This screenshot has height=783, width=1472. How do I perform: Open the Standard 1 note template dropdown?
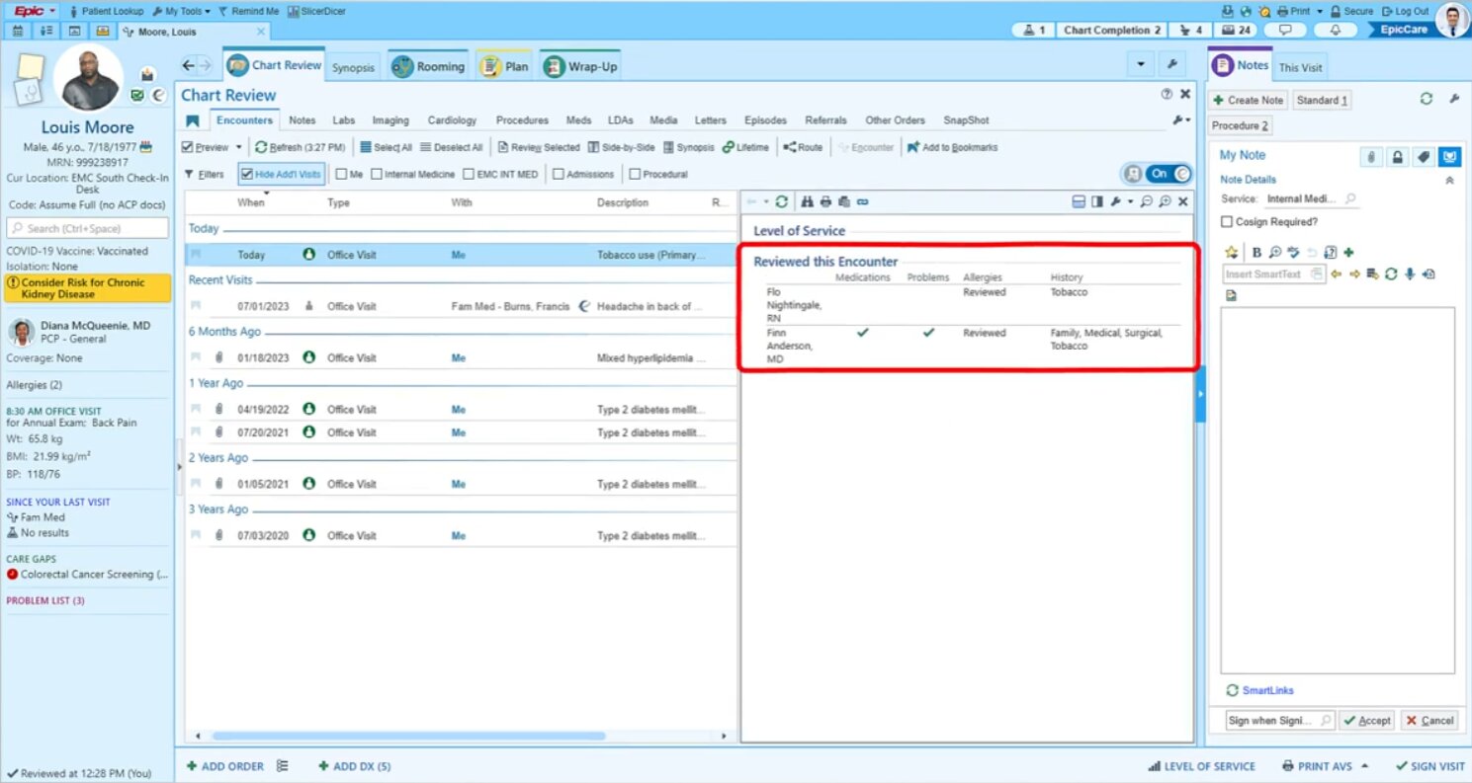click(1322, 100)
